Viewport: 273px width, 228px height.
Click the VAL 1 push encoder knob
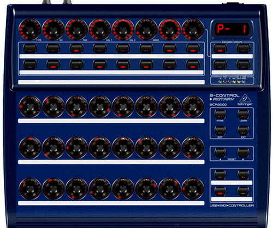[x=100, y=29]
